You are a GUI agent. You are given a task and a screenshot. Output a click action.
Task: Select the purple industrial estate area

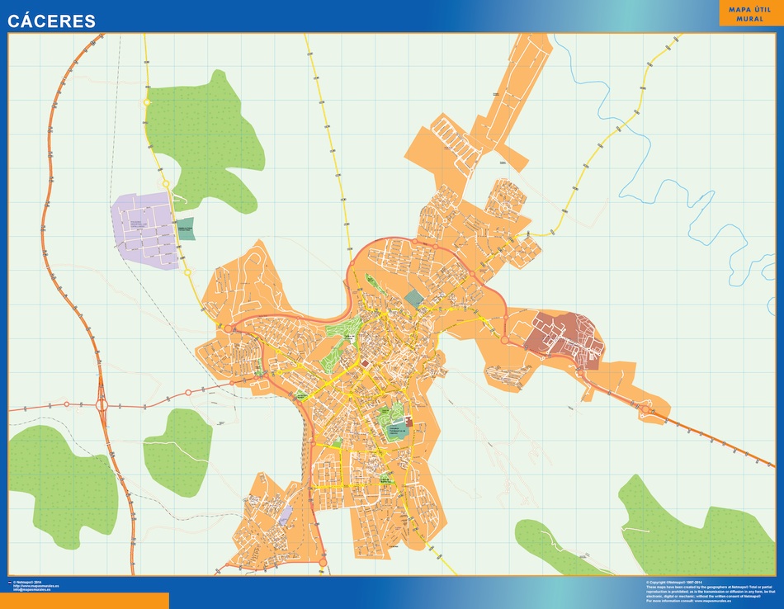point(142,229)
